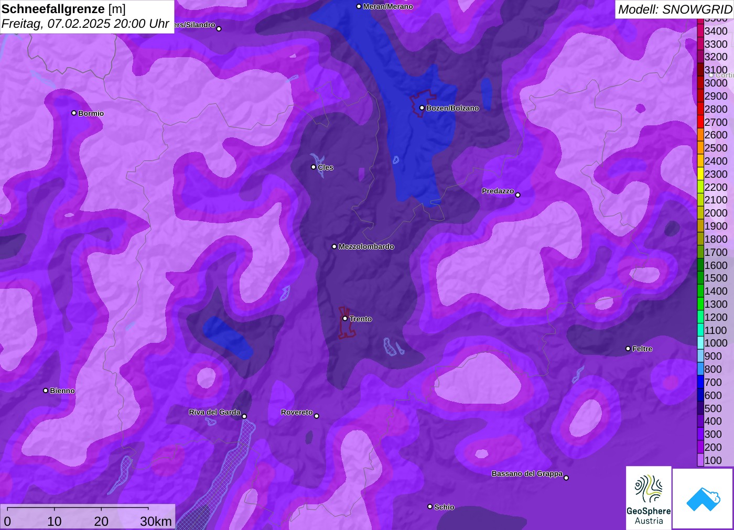Screen dimensions: 734x530
Task: Select the 3400 legend color swatch
Action: pyautogui.click(x=700, y=31)
